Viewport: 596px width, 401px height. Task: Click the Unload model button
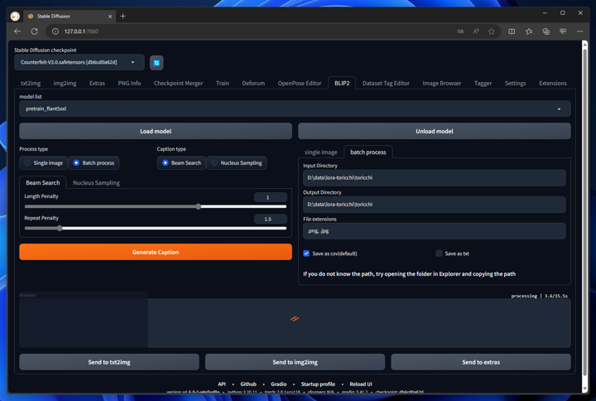pyautogui.click(x=434, y=131)
